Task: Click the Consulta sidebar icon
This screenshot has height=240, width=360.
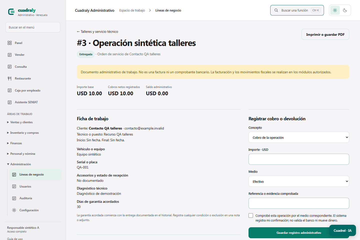Action: (9, 67)
